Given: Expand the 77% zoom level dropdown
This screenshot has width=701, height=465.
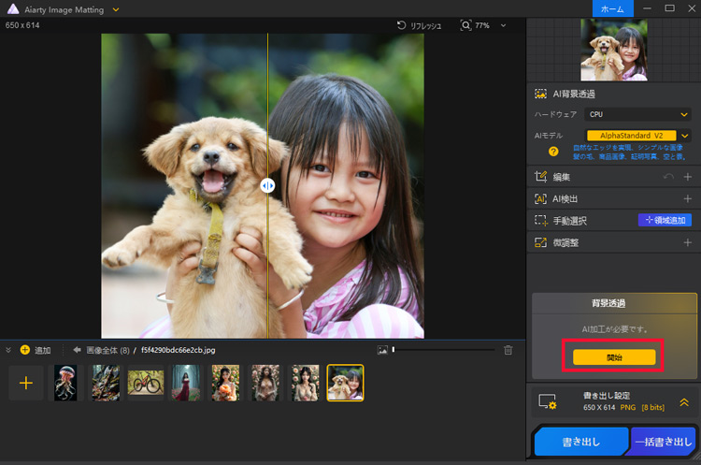Looking at the screenshot, I should point(504,25).
